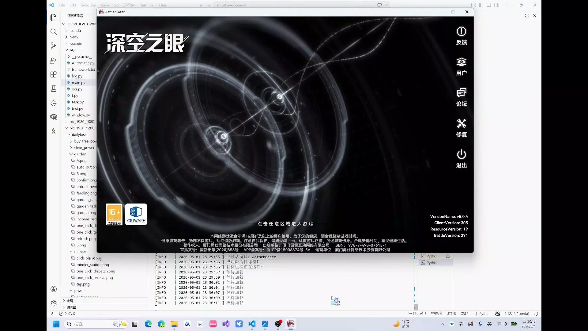Toggle the primary sidebar layout icon
Viewport: 588px width, 331px height.
(x=481, y=5)
